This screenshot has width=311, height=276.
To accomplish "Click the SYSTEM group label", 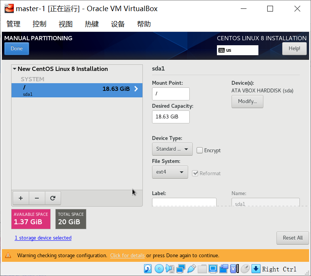I will [33, 79].
